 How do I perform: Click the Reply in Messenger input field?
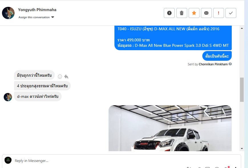pos(122,161)
